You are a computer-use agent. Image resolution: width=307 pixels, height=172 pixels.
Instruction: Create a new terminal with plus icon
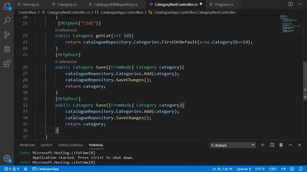click(x=262, y=145)
